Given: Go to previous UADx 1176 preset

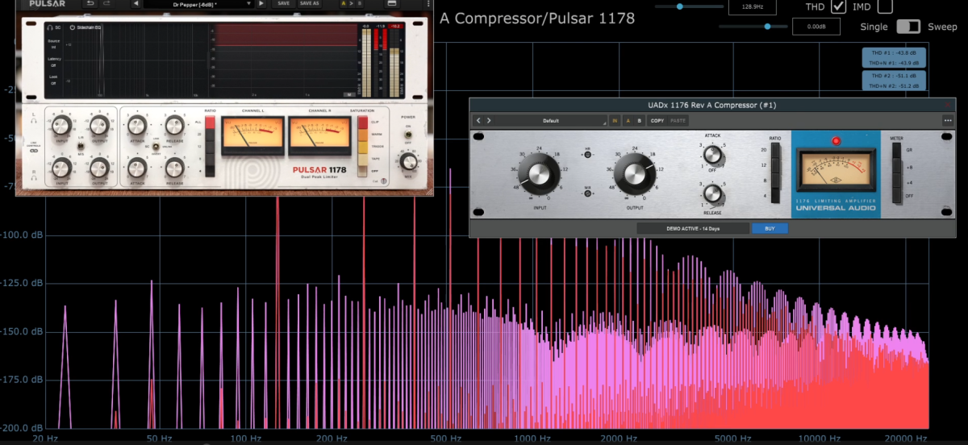Looking at the screenshot, I should (478, 121).
